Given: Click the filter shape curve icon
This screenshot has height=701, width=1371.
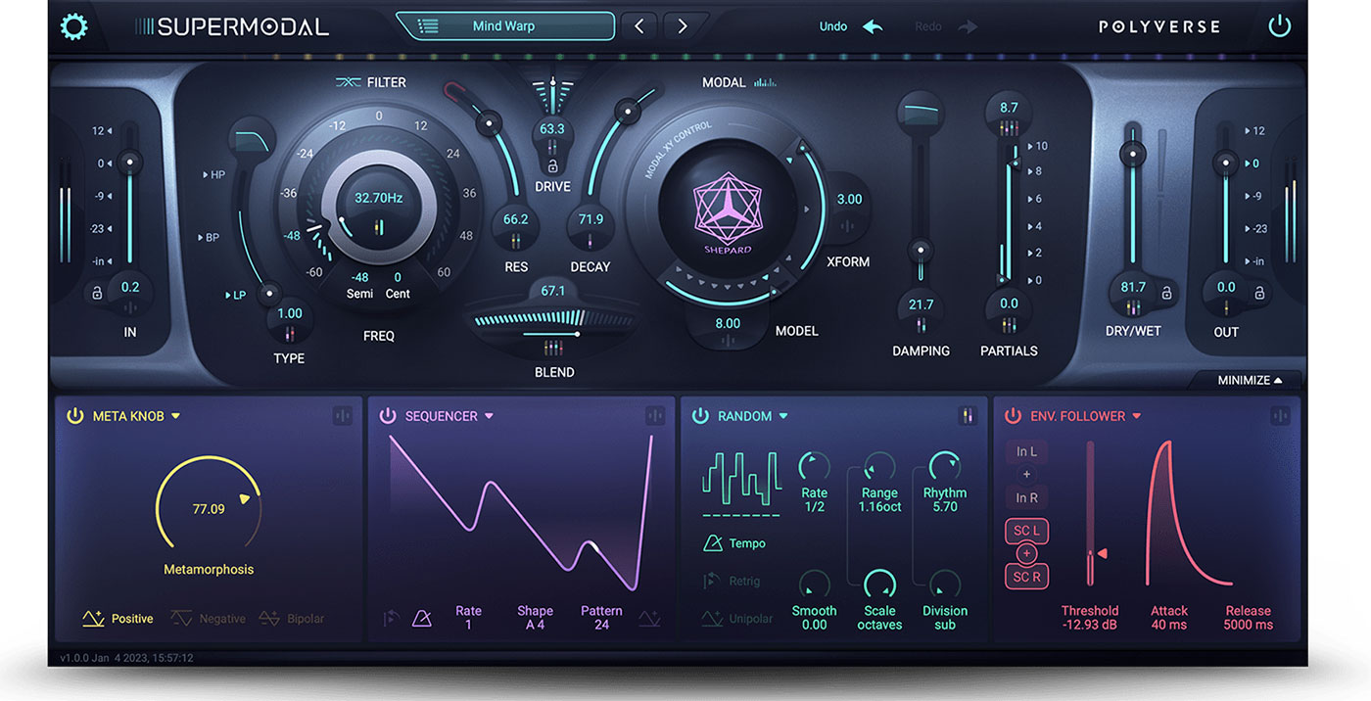Looking at the screenshot, I should point(251,142).
